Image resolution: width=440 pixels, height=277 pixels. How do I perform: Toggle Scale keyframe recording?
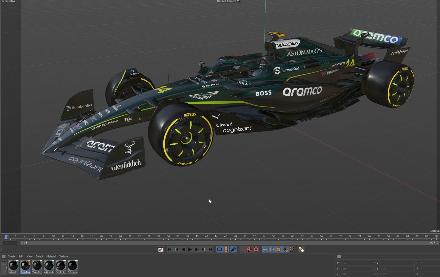pos(278,249)
